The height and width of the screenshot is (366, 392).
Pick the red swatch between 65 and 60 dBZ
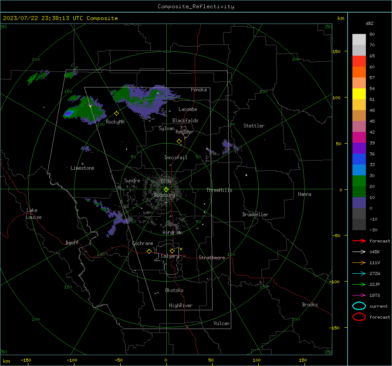click(x=359, y=61)
